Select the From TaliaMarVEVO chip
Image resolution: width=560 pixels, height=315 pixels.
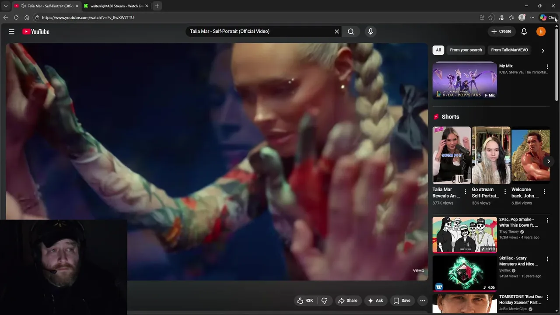tap(509, 50)
